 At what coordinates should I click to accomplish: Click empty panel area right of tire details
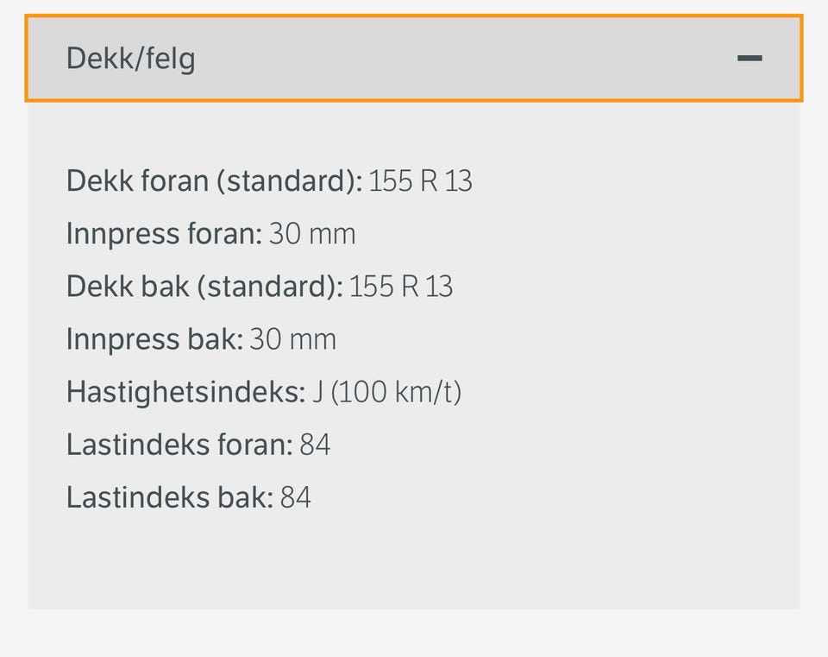634,338
